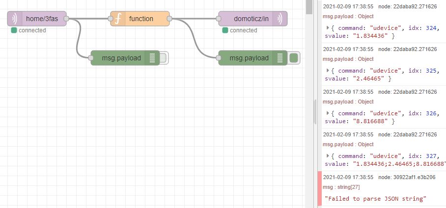Click the home/3fas node output port
The height and width of the screenshot is (208, 446).
pos(66,19)
